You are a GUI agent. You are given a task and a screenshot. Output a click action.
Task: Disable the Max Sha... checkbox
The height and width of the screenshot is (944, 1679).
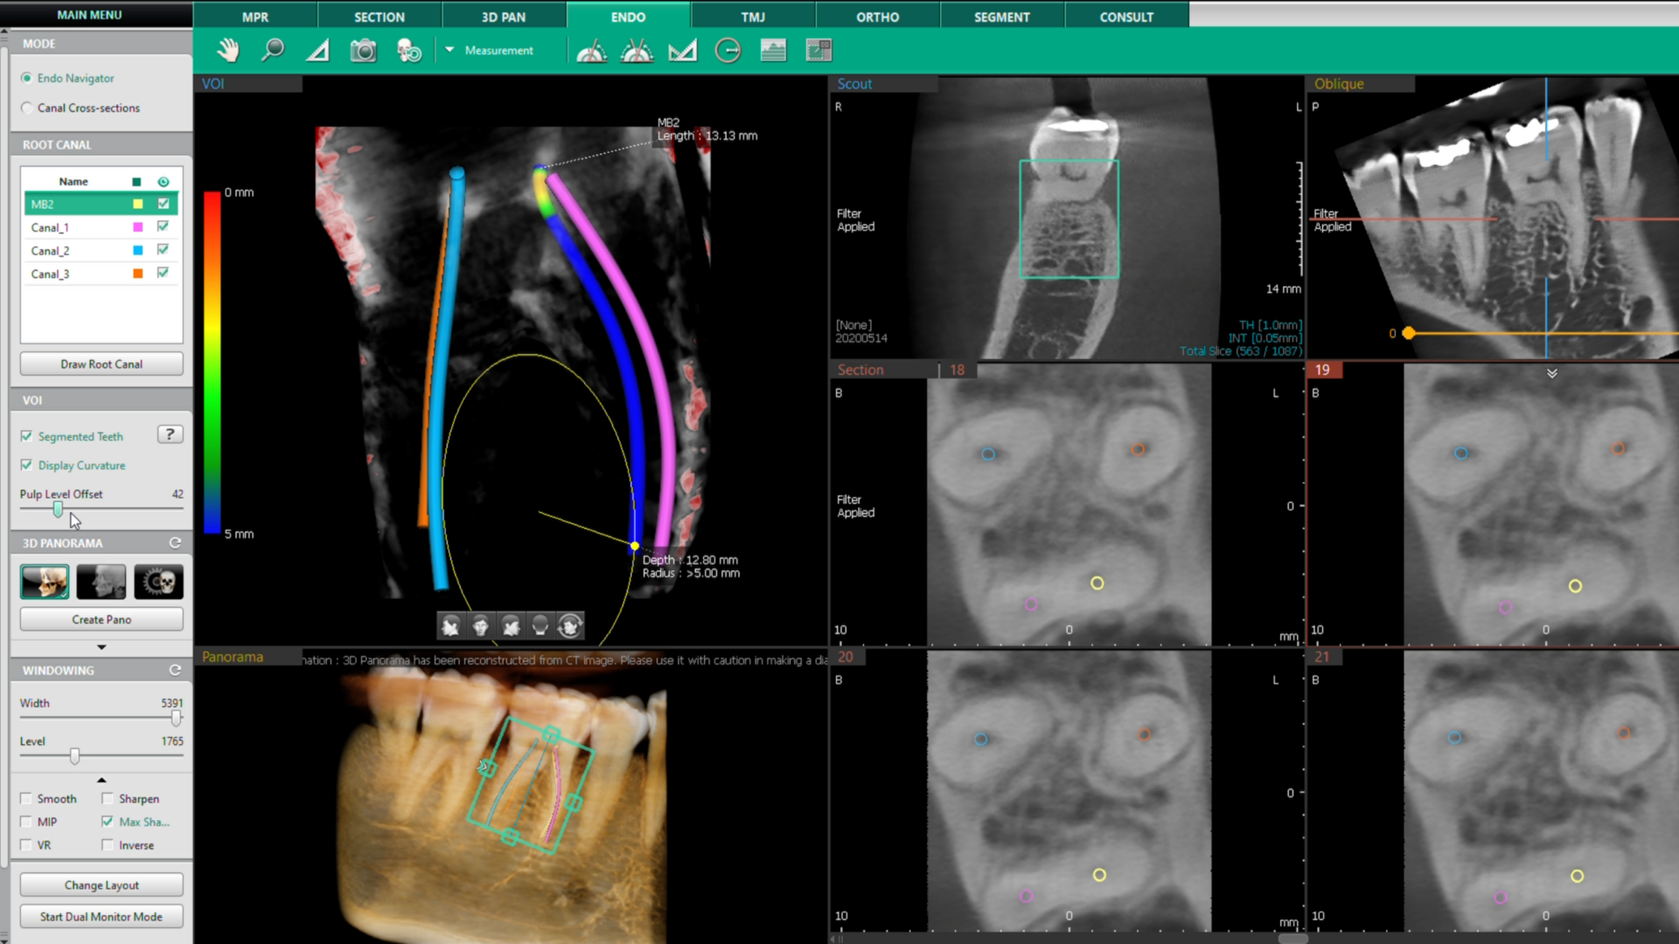108,822
